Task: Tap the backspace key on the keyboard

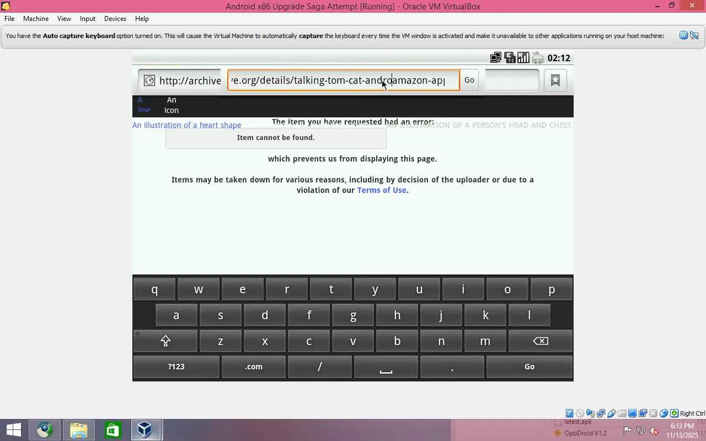Action: click(541, 341)
